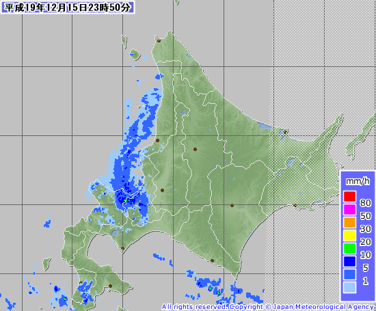Click the northernmost brown city dot

(159, 41)
